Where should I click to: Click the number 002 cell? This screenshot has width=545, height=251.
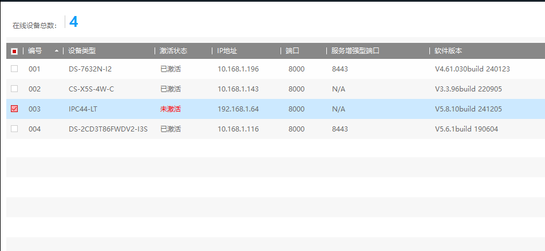click(x=34, y=89)
